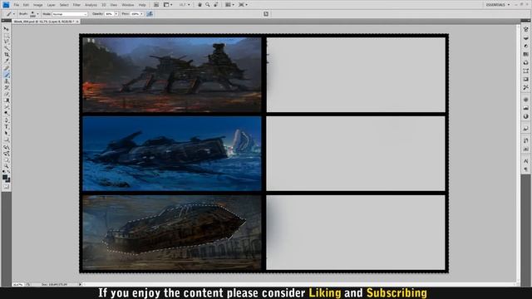
Task: Select the Clone Stamp tool
Action: point(6,81)
